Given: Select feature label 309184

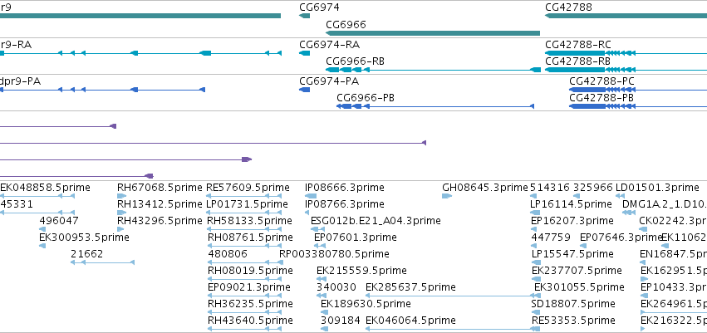Looking at the screenshot, I should point(341,321).
